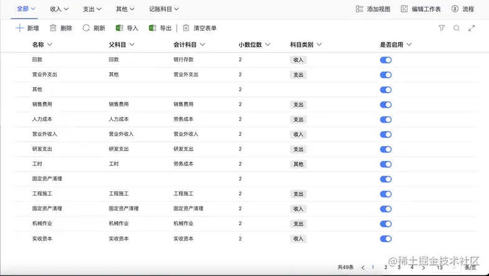Expand the 父科目 column dropdown

click(132, 45)
